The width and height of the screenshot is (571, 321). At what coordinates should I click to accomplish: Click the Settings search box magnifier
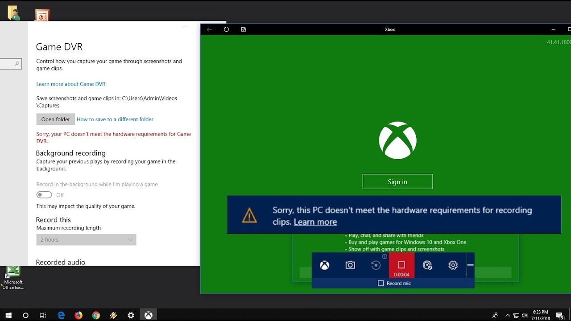[x=17, y=64]
